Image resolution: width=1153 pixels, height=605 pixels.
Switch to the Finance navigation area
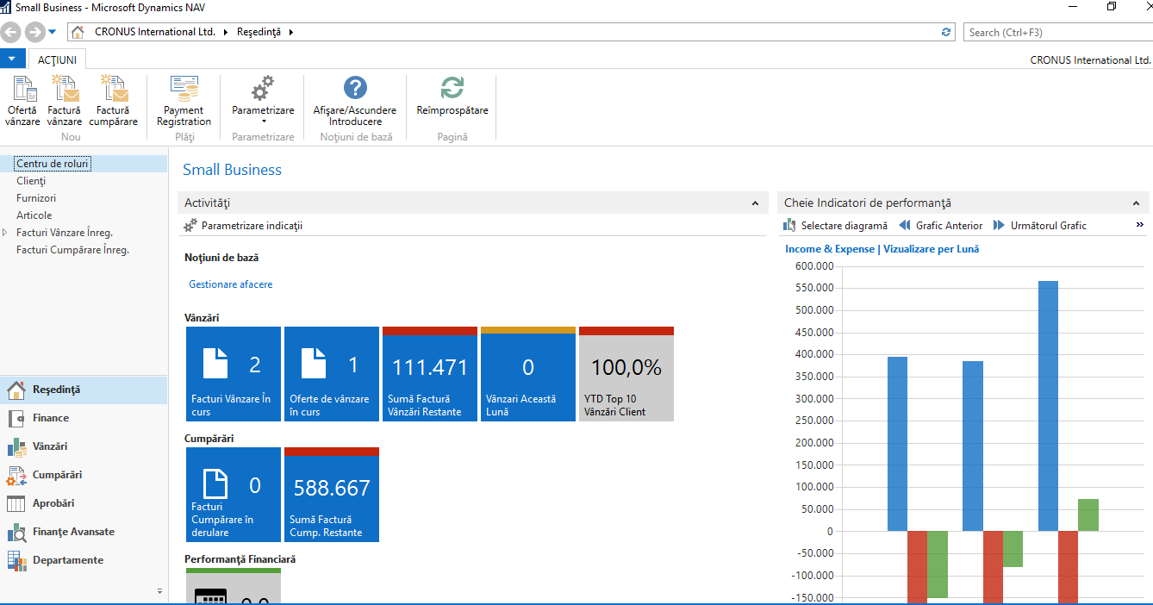(x=51, y=418)
